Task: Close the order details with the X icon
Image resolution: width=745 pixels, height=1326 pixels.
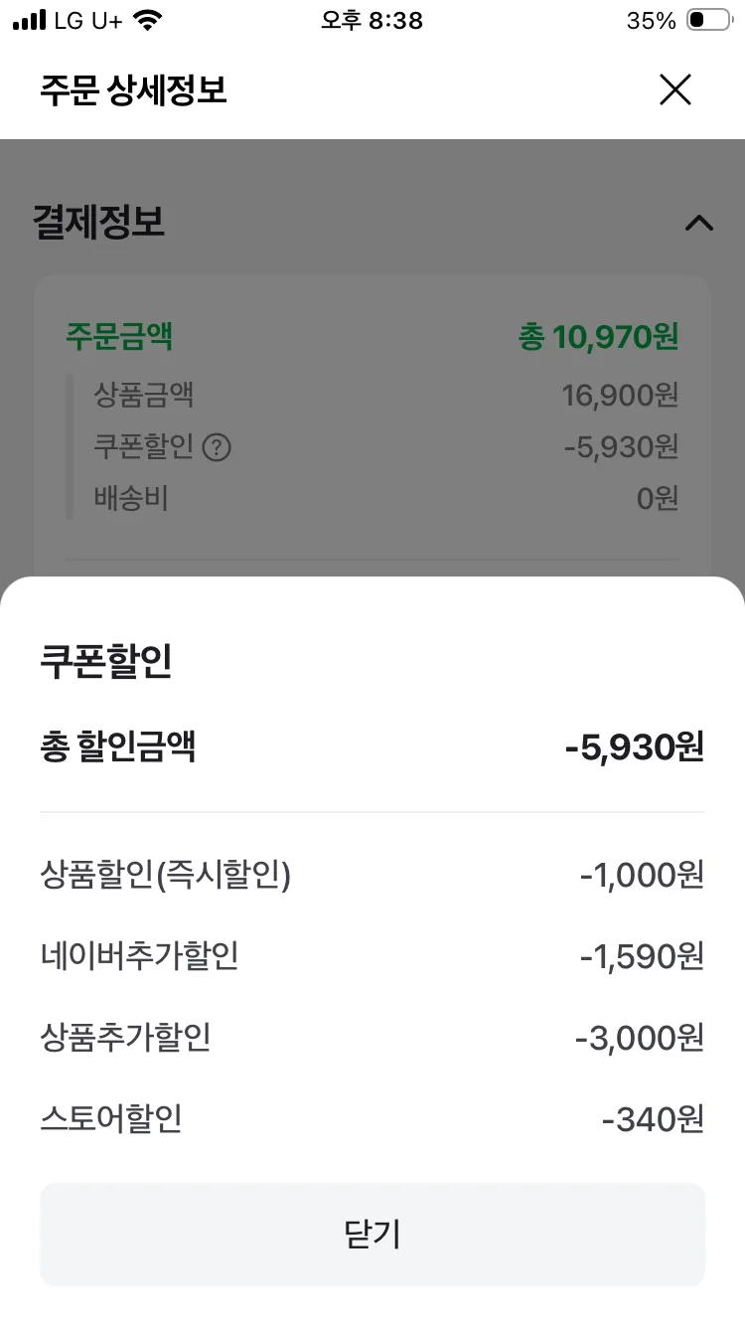Action: (x=675, y=90)
